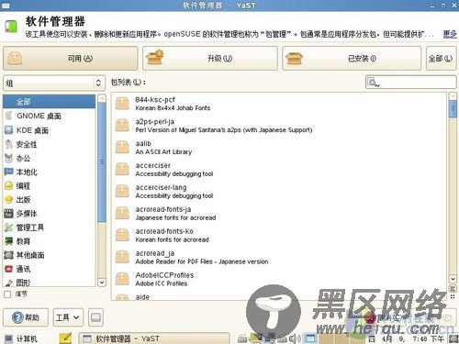Click the package icon for a2ps-perl-ja
Viewport: 459px width, 344px height.
(122, 126)
